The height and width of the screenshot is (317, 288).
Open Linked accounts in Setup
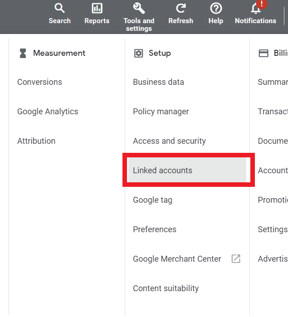pos(162,171)
